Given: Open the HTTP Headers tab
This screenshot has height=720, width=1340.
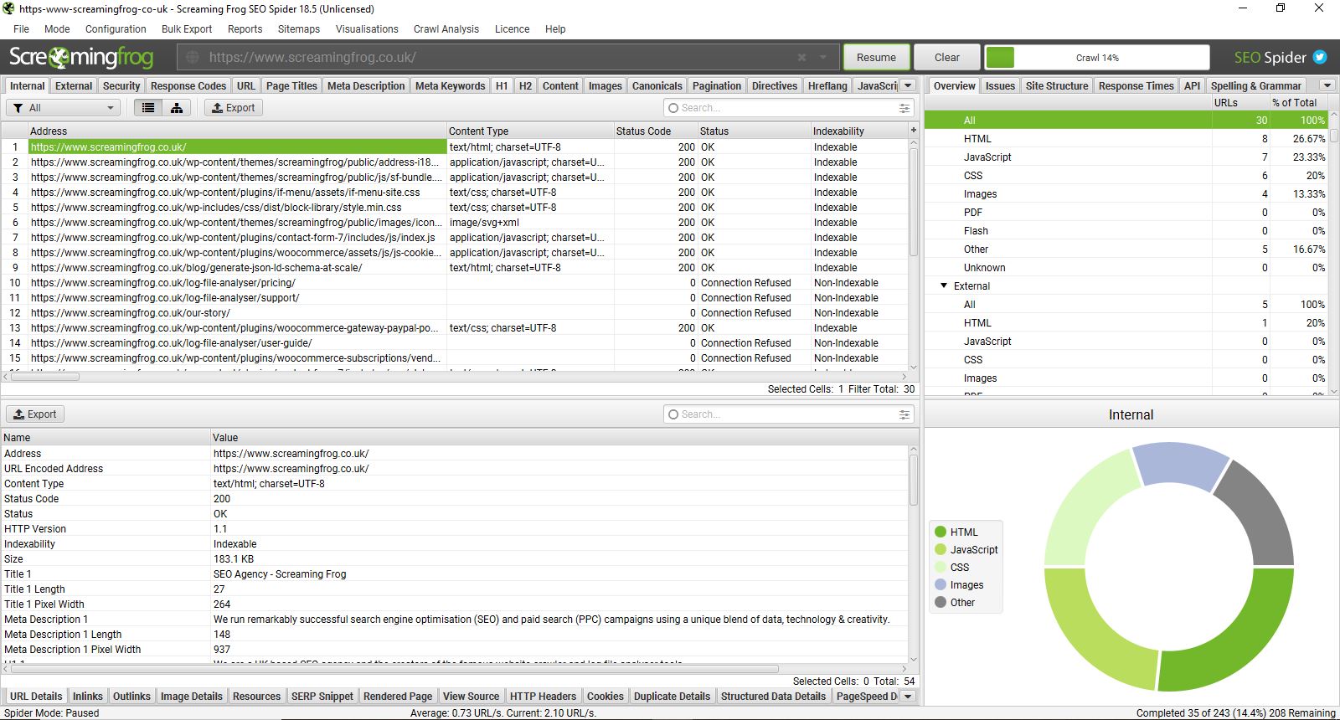Looking at the screenshot, I should point(543,696).
